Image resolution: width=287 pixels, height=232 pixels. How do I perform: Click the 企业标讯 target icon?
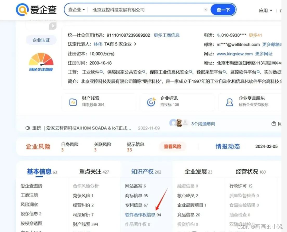click(151, 102)
